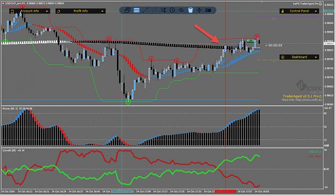Click the Profit info refresh icon
This screenshot has width=335, height=195.
click(59, 11)
